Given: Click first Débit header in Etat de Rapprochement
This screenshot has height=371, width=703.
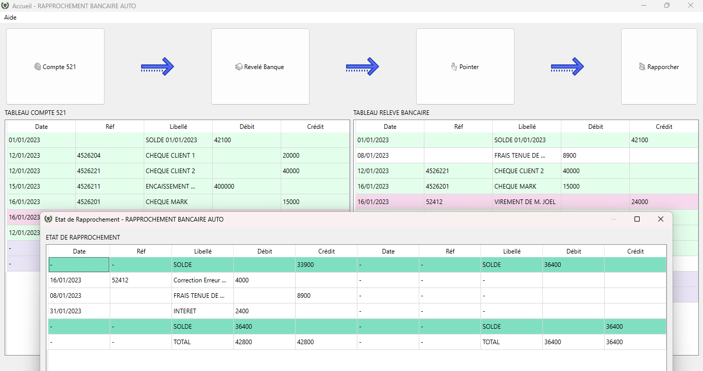Looking at the screenshot, I should pyautogui.click(x=265, y=251).
